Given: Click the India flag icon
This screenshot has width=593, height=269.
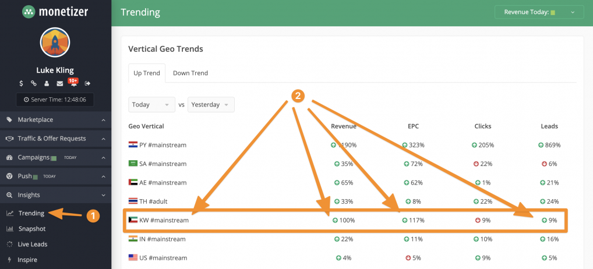Looking at the screenshot, I should (x=133, y=239).
